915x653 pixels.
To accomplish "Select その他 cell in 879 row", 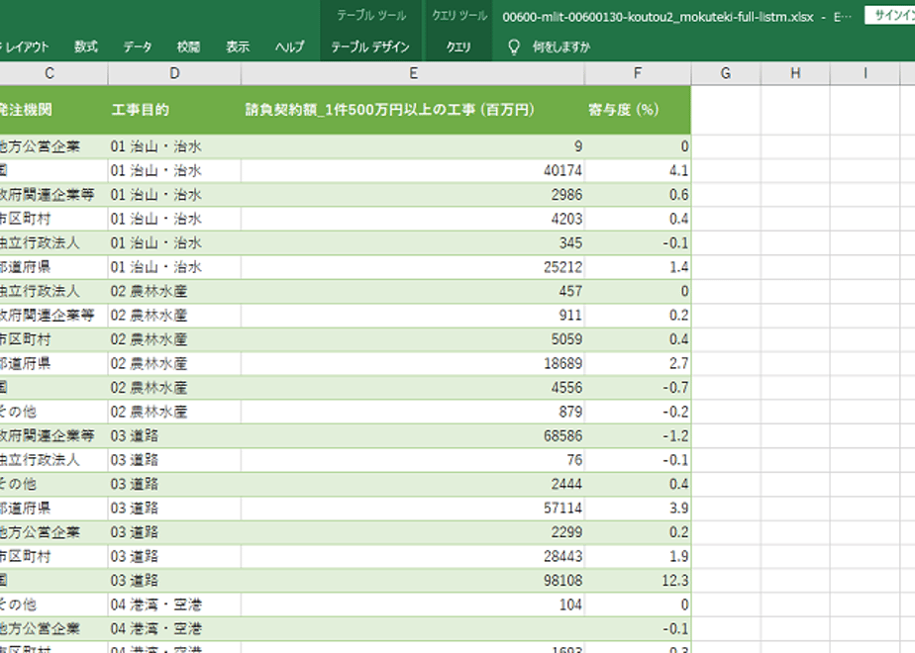I will [x=53, y=413].
